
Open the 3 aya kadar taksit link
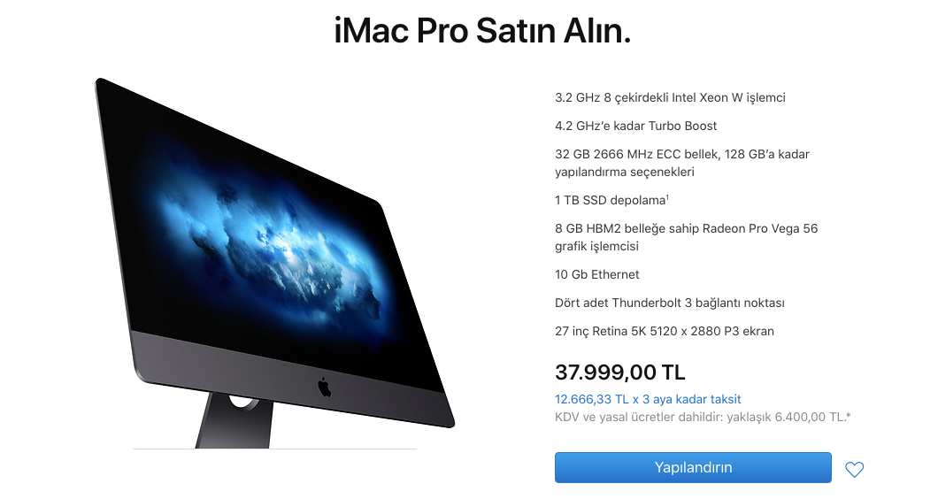648,399
